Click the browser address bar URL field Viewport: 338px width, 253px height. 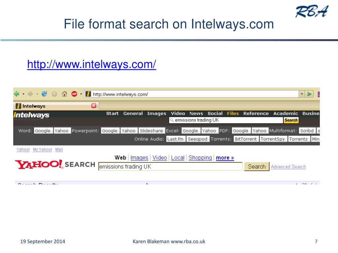pyautogui.click(x=191, y=94)
